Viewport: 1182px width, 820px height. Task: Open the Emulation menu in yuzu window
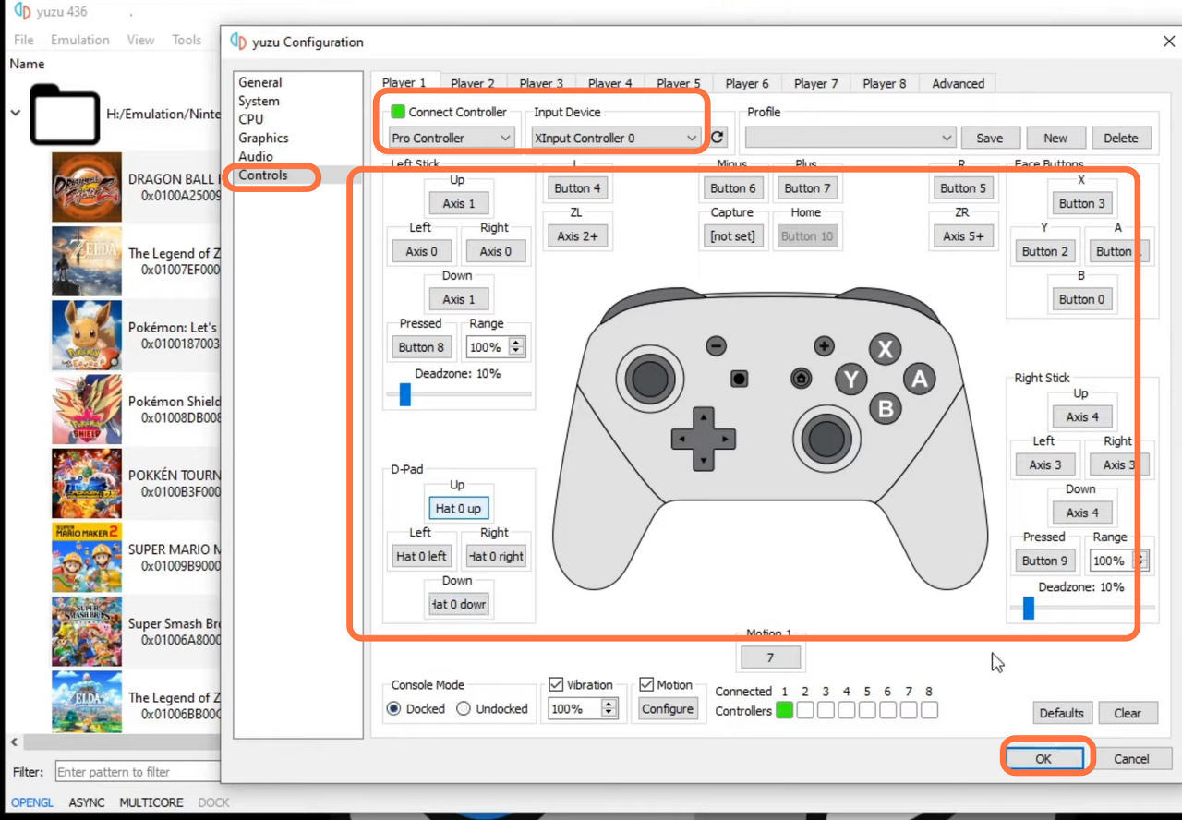[x=79, y=40]
